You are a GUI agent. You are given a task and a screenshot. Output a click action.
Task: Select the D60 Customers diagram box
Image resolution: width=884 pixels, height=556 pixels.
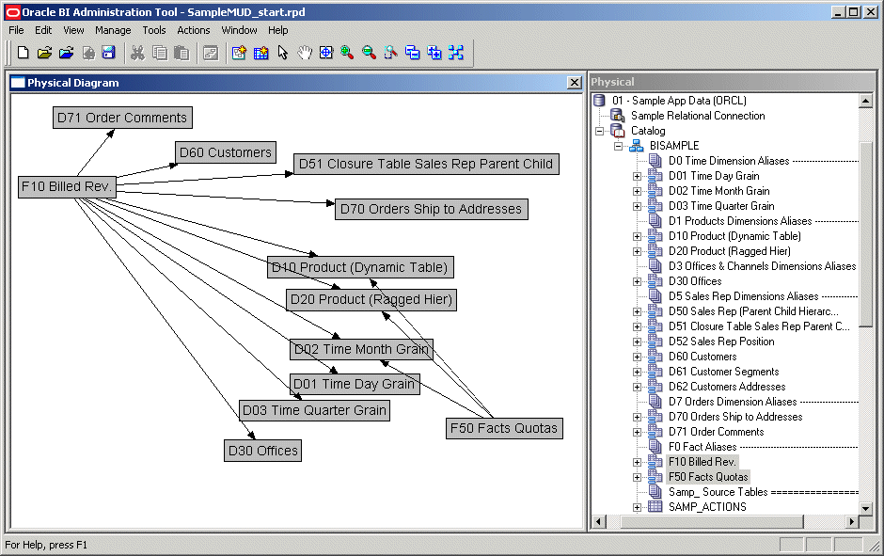pyautogui.click(x=226, y=152)
